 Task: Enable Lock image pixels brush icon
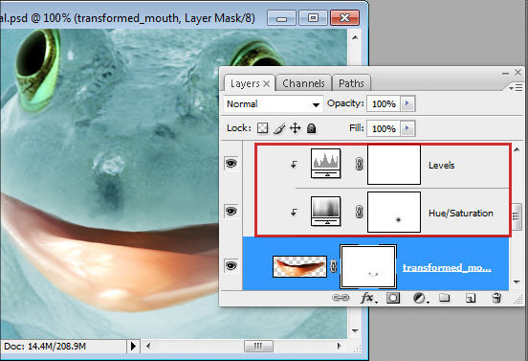(x=279, y=128)
